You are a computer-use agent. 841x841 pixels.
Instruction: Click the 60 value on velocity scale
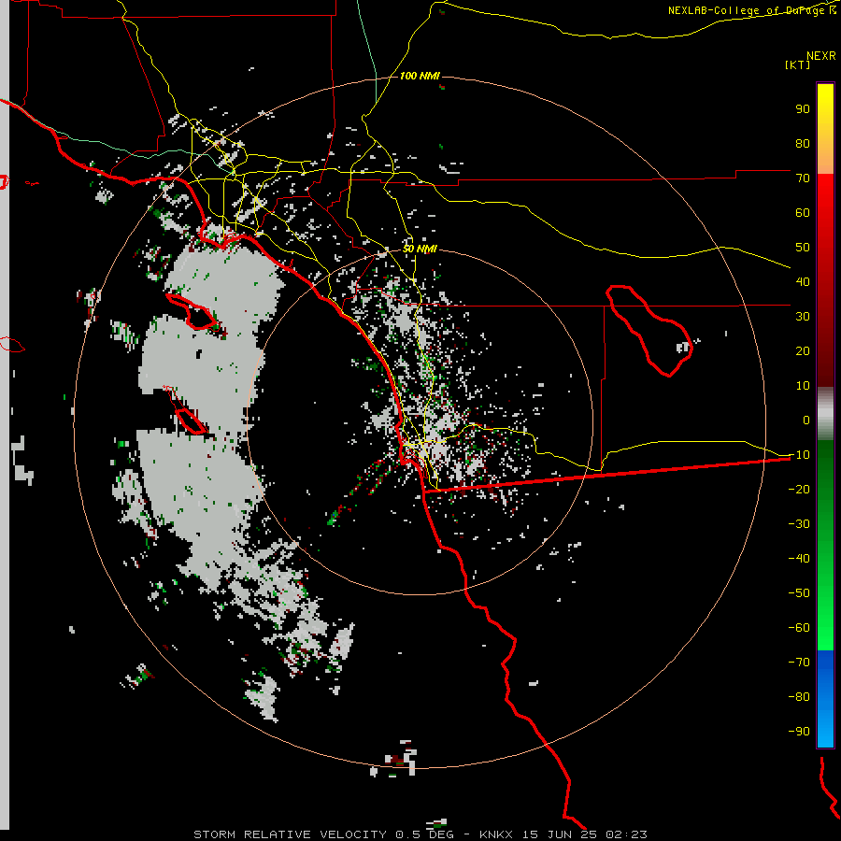coord(803,213)
